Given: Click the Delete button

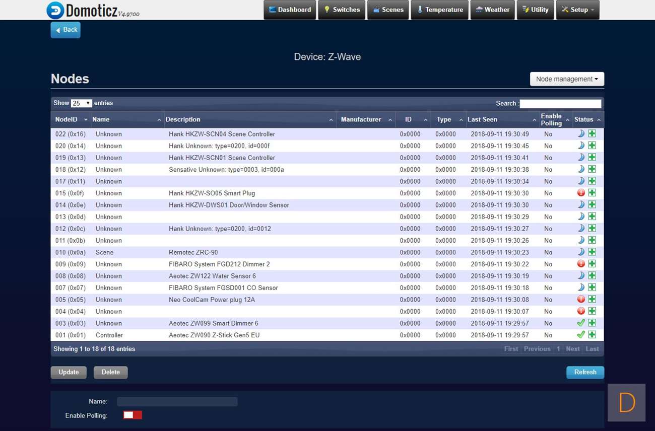Looking at the screenshot, I should tap(110, 372).
